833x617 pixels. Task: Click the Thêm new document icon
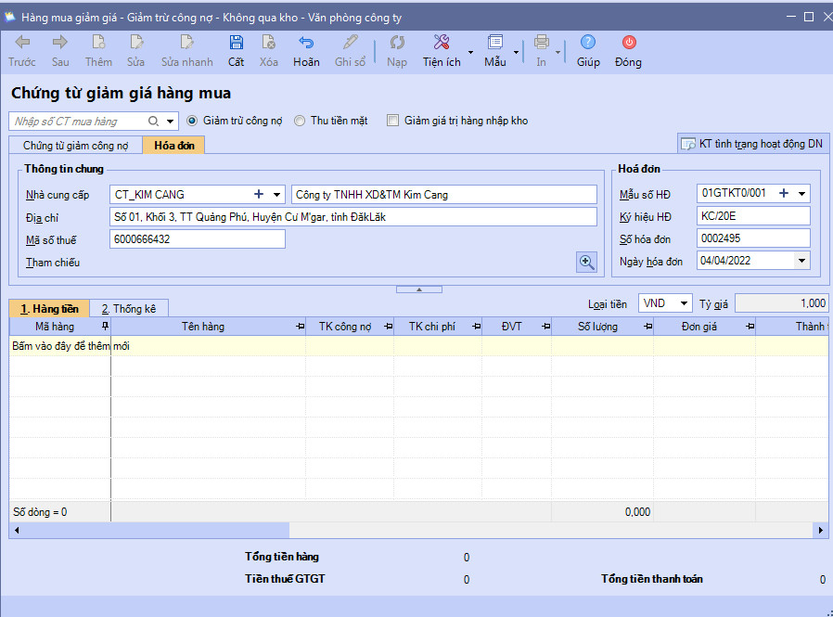pyautogui.click(x=99, y=42)
